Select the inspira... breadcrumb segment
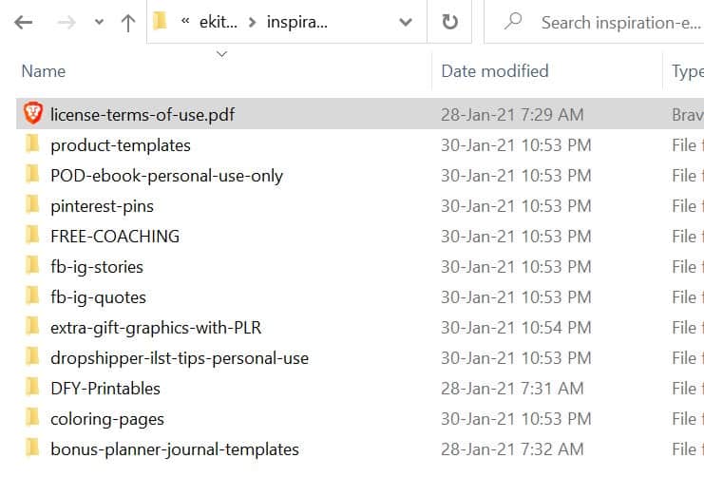Viewport: 704px width, 477px height. (x=297, y=22)
